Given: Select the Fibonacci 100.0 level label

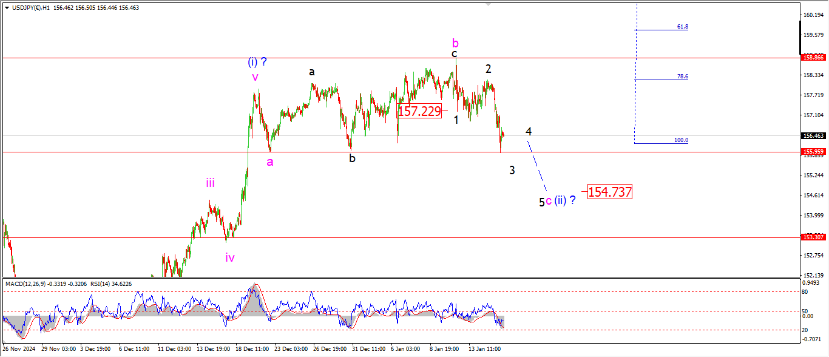Looking at the screenshot, I should pos(681,140).
